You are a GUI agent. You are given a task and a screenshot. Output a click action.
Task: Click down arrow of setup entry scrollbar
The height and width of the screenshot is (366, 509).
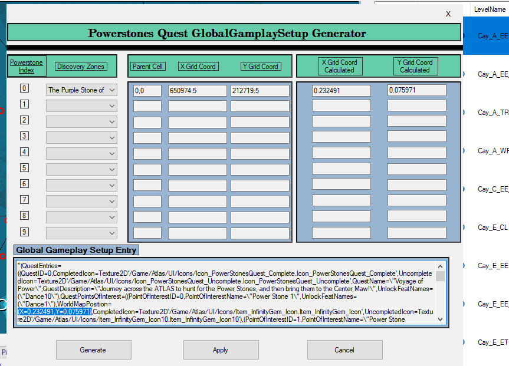(x=440, y=319)
